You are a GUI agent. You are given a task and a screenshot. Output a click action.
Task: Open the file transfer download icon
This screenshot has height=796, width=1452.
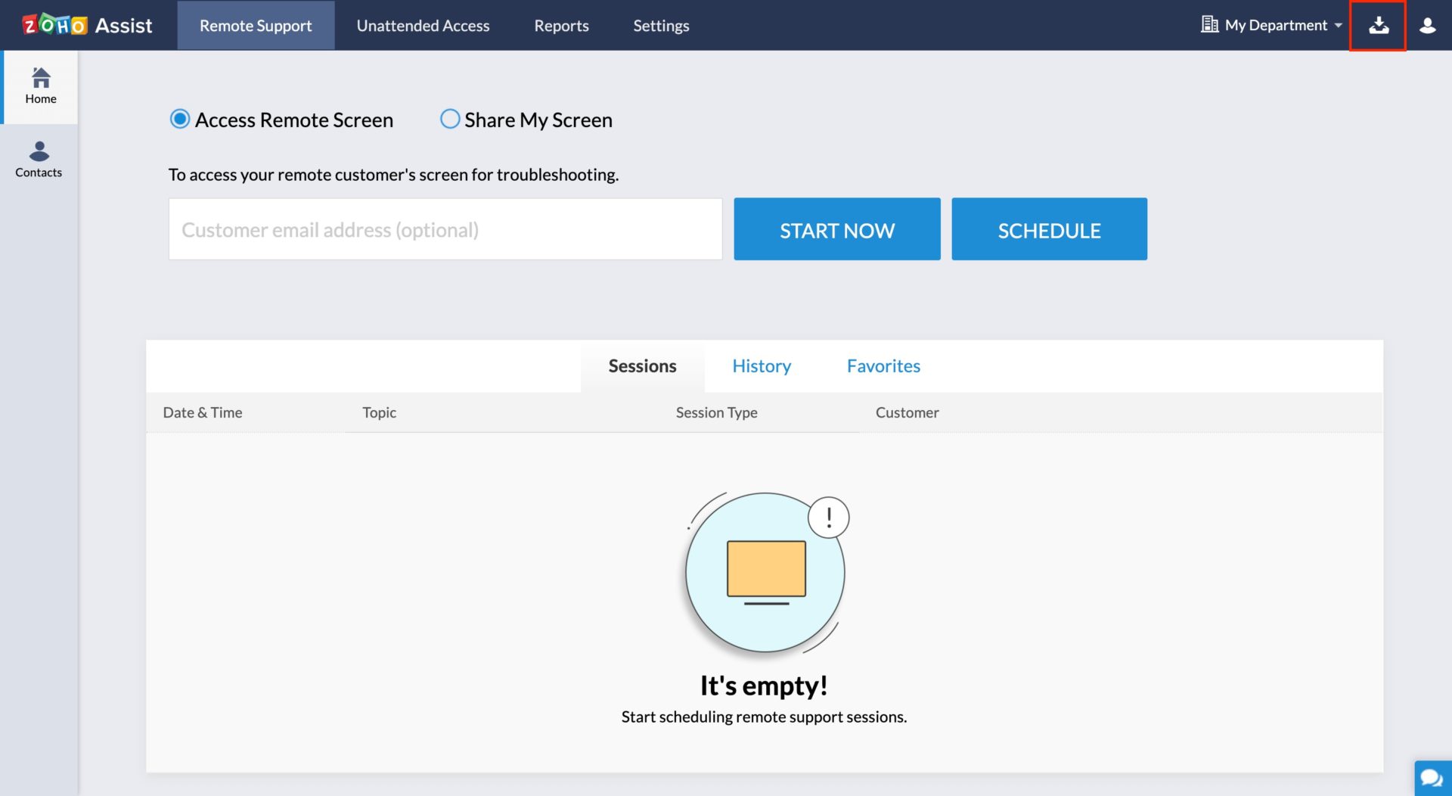[x=1379, y=25]
